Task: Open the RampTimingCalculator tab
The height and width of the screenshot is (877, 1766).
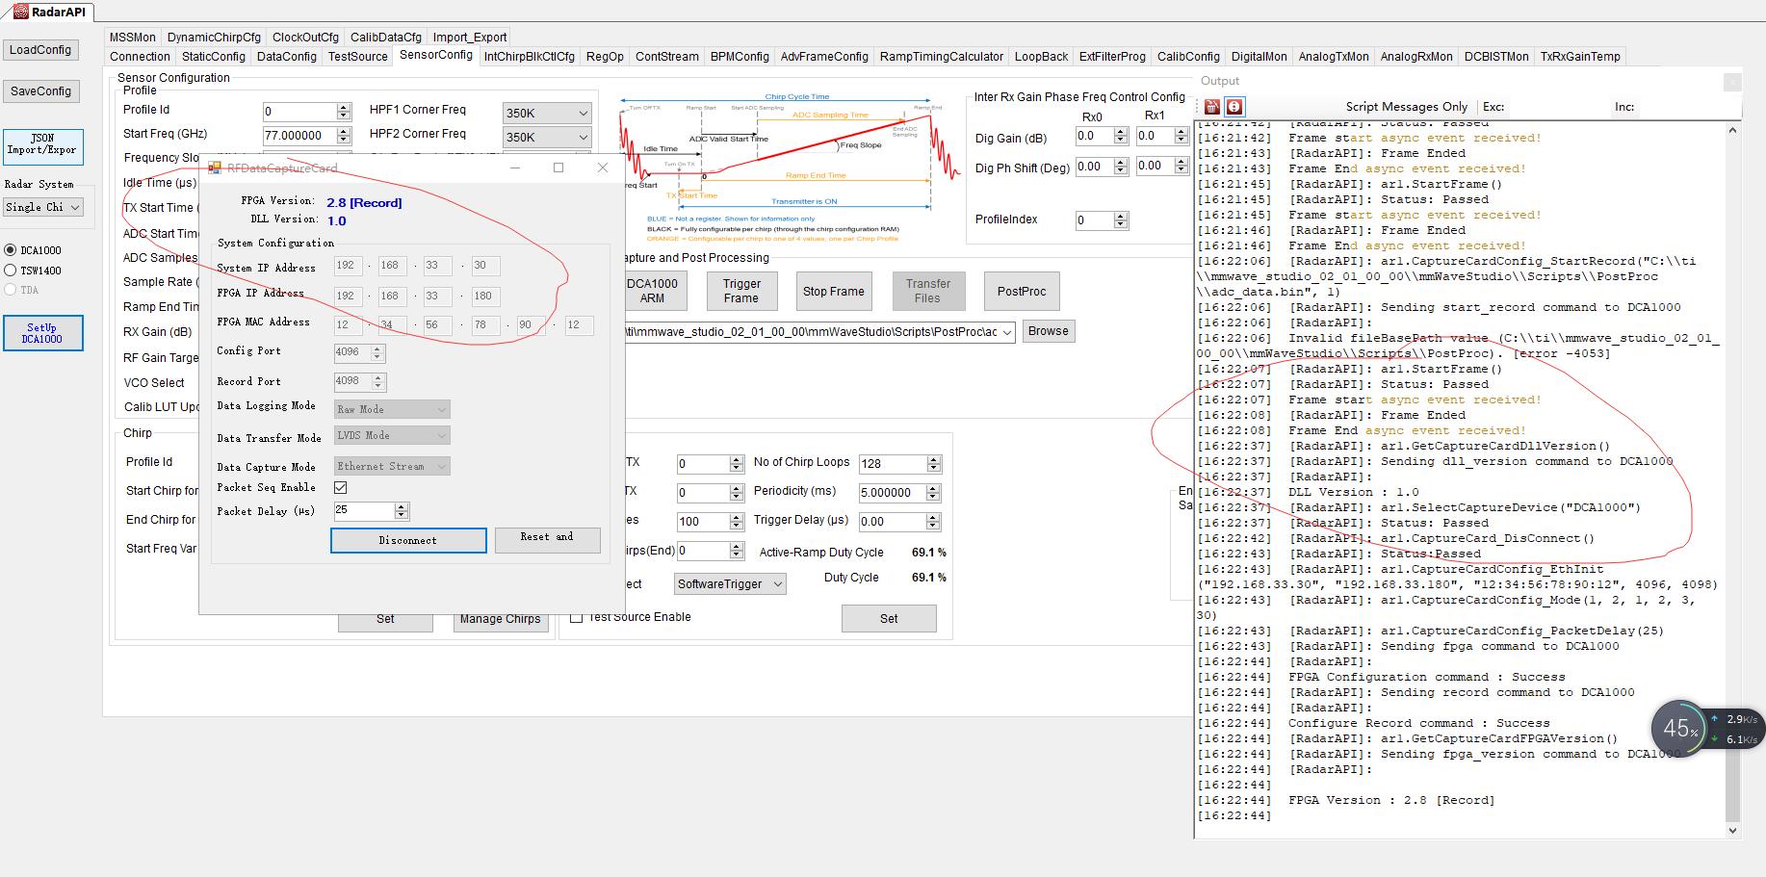Action: [942, 57]
